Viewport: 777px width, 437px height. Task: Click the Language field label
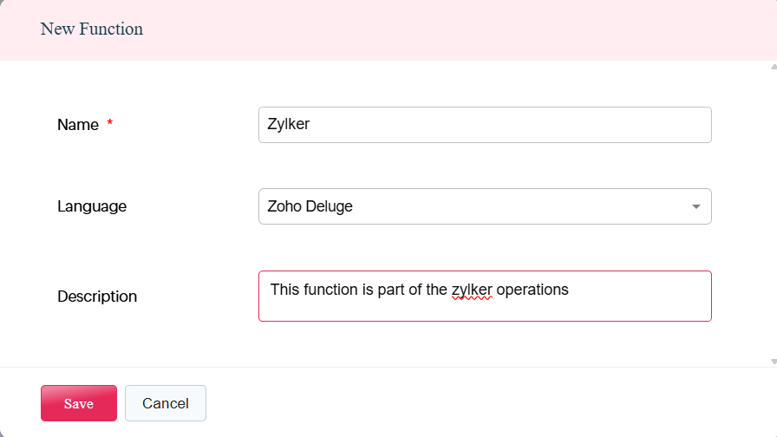tap(92, 206)
